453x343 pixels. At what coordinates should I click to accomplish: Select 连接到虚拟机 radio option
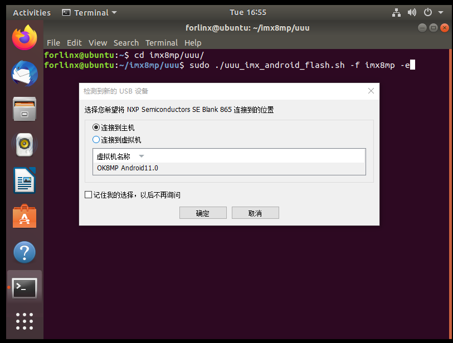pos(96,140)
